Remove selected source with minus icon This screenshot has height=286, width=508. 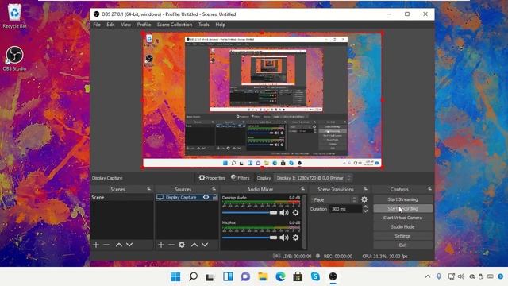pos(171,245)
